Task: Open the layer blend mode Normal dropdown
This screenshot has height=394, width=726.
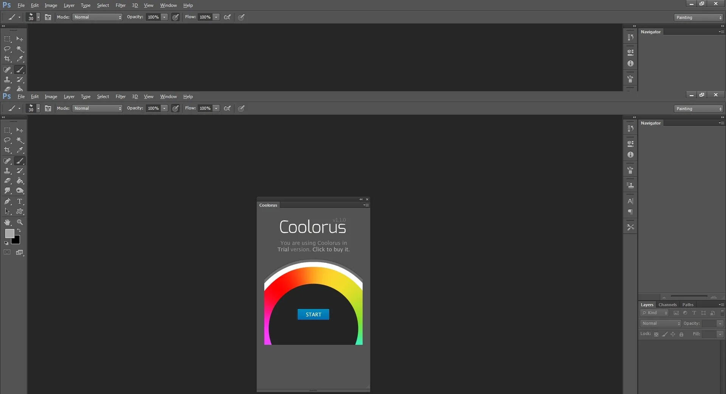Action: point(661,324)
